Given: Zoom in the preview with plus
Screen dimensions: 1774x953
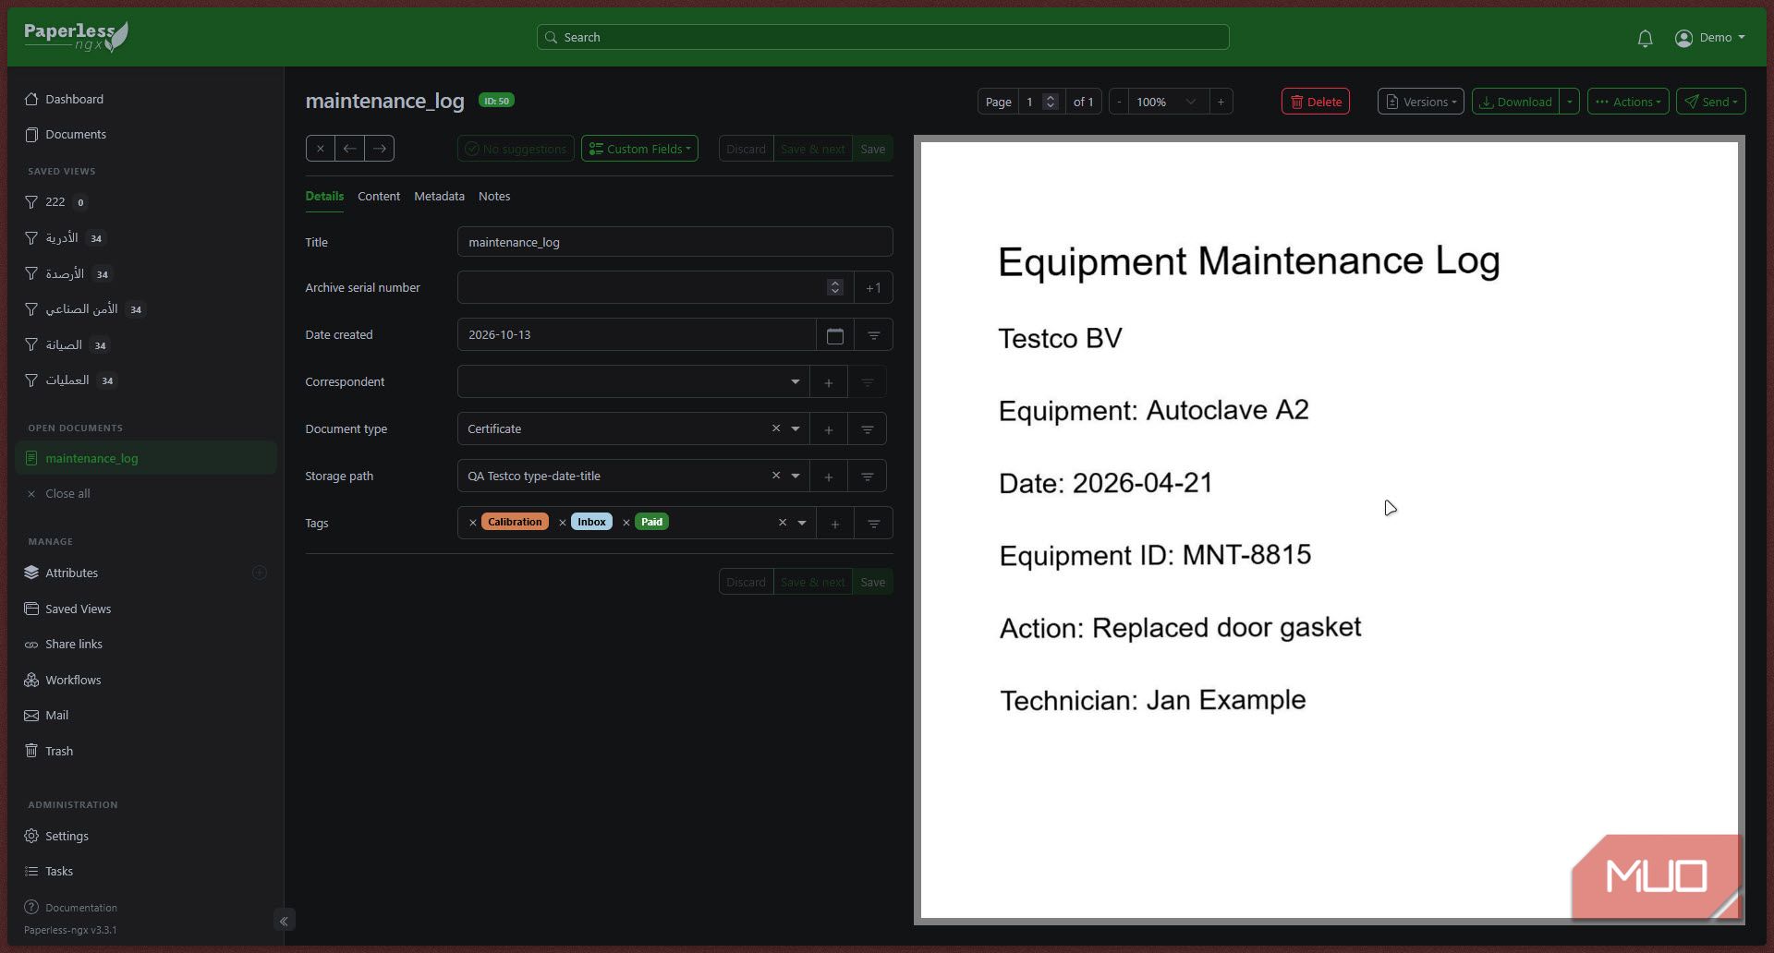Looking at the screenshot, I should pos(1221,102).
